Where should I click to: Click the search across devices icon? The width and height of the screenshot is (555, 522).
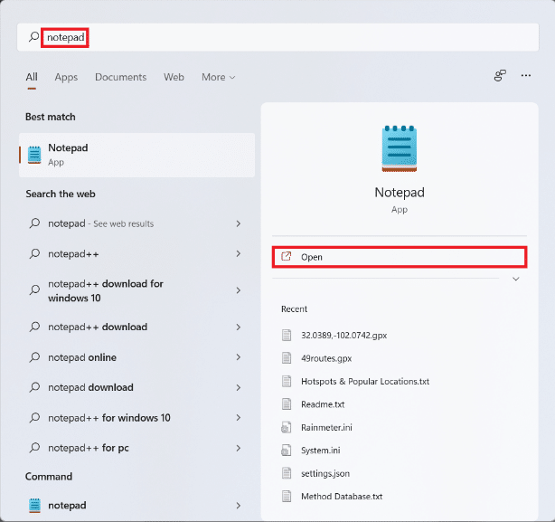click(x=499, y=77)
